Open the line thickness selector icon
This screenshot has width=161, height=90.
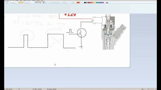[73, 2]
